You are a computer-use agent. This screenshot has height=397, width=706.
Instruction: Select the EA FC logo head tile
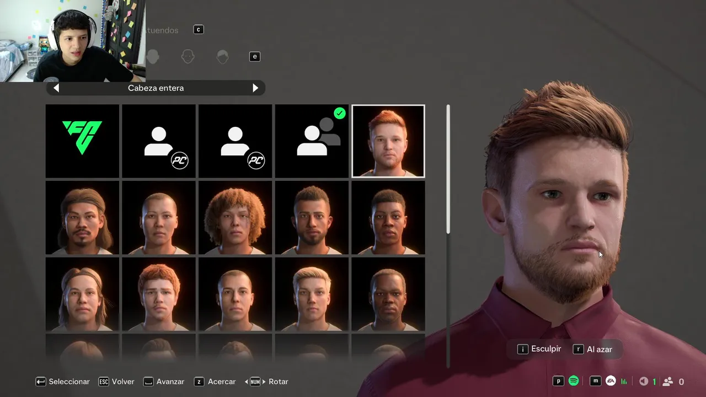point(82,141)
